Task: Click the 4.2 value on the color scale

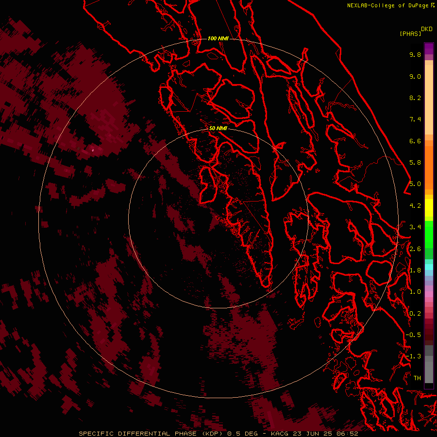Action: (415, 206)
